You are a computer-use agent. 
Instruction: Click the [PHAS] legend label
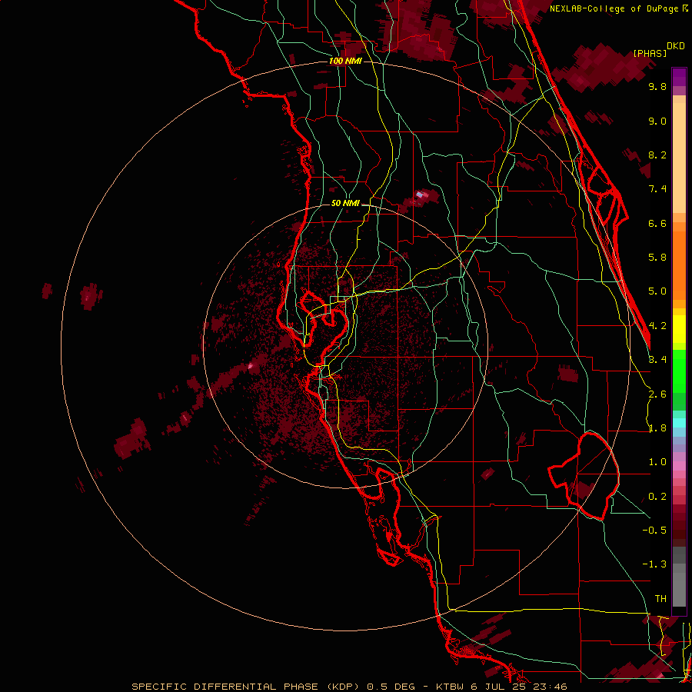click(650, 53)
